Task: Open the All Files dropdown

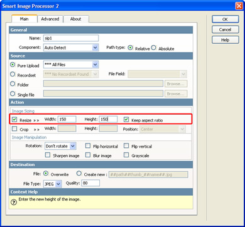Action: (71, 65)
